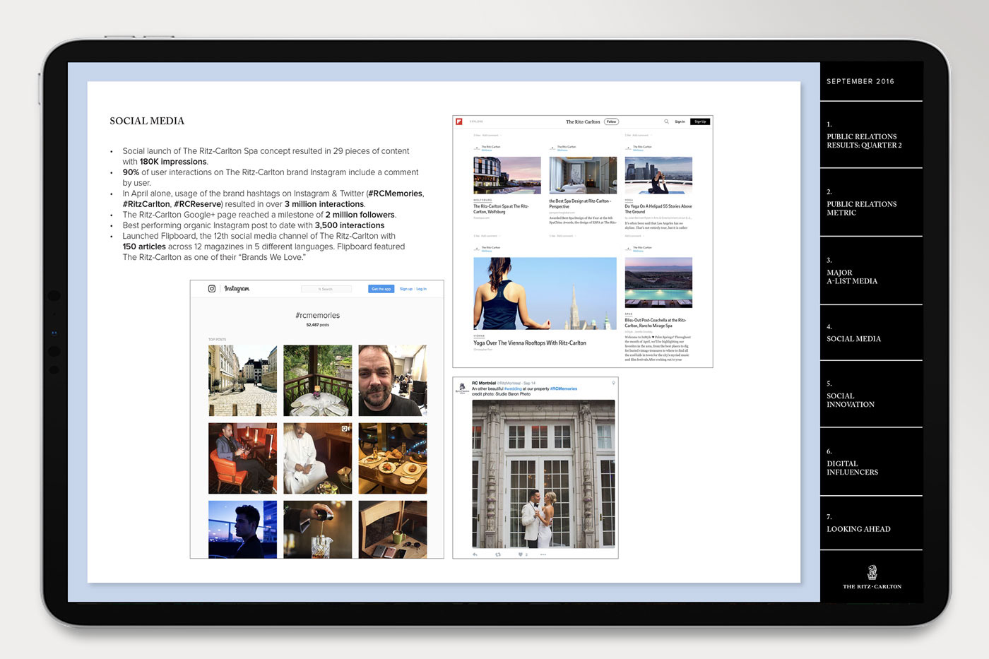Image resolution: width=989 pixels, height=659 pixels.
Task: Click the wedding couple photo in tweet
Action: click(x=543, y=474)
